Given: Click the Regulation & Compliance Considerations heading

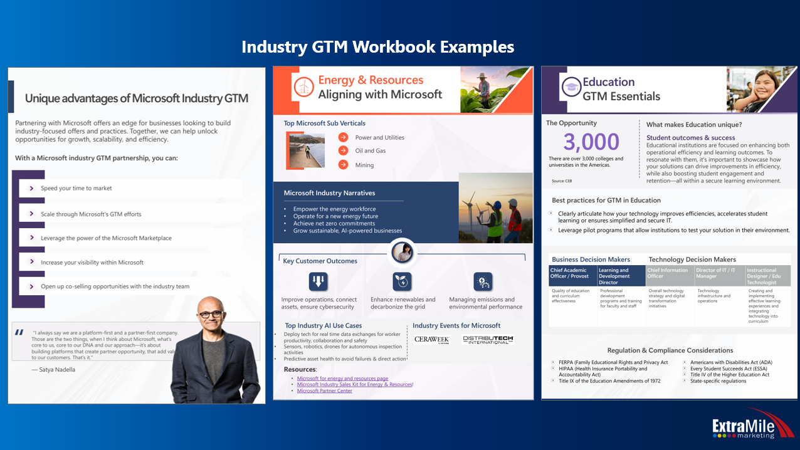Looking at the screenshot, I should tap(670, 350).
